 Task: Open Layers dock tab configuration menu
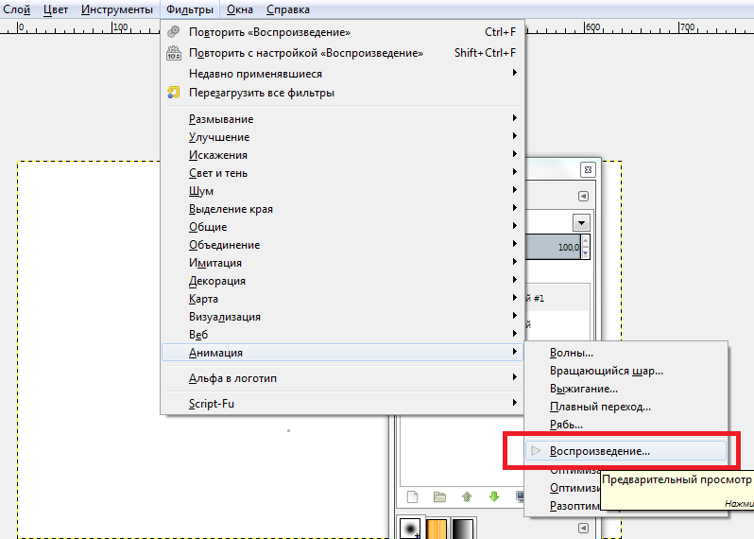pyautogui.click(x=583, y=197)
